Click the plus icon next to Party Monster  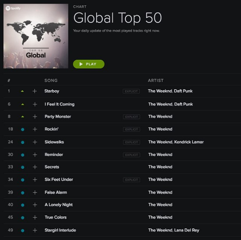tap(35, 117)
